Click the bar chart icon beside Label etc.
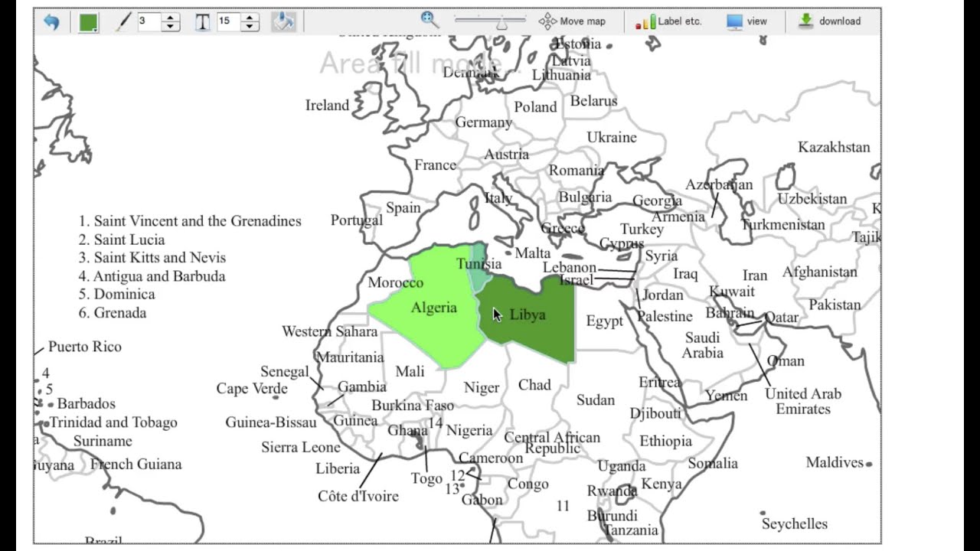This screenshot has height=551, width=980. click(x=645, y=22)
